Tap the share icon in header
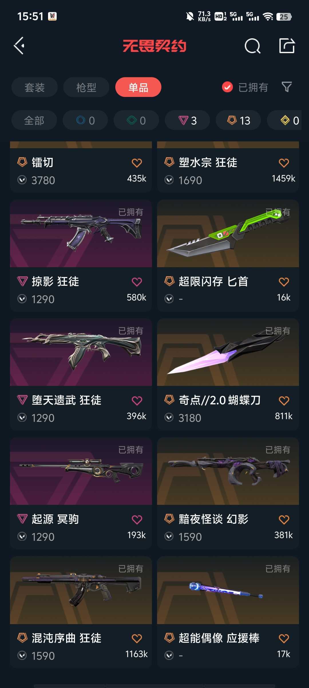Screen dimensions: 309x688 coord(287,46)
